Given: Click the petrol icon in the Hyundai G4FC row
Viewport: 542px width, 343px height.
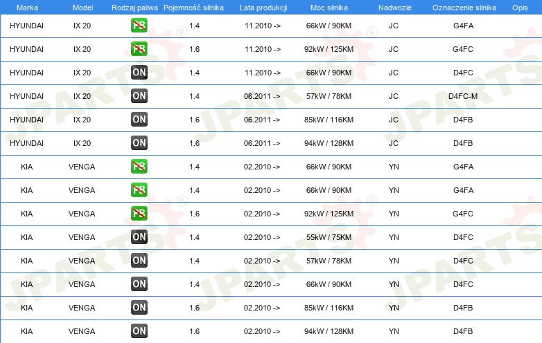Looking at the screenshot, I should [139, 49].
